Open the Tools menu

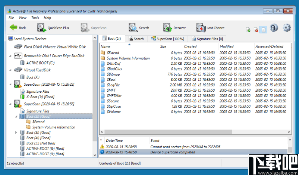tap(35, 18)
